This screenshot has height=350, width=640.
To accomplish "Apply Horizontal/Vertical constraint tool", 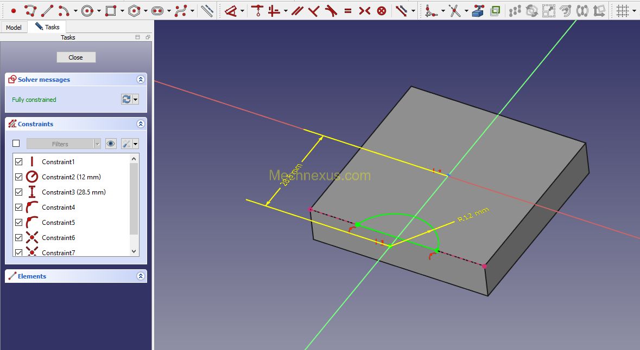I will [274, 11].
